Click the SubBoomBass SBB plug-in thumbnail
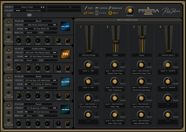 tap(65, 54)
